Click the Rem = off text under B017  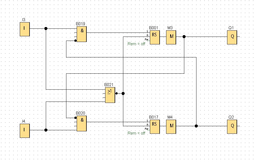(x=136, y=133)
